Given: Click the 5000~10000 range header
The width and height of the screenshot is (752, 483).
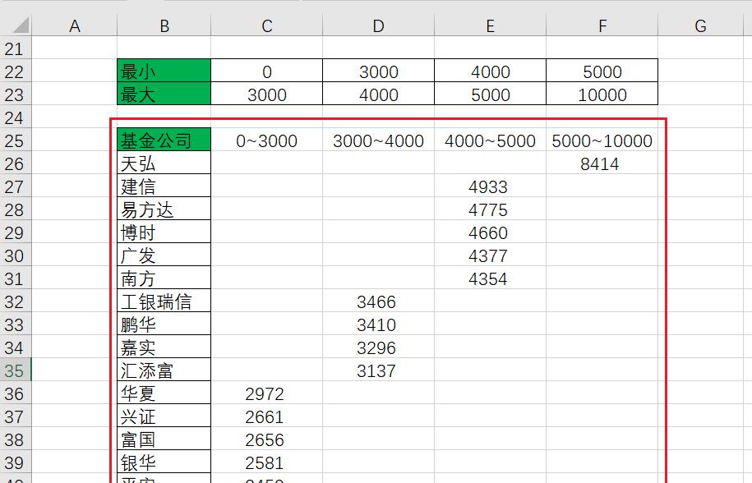Looking at the screenshot, I should tap(602, 140).
